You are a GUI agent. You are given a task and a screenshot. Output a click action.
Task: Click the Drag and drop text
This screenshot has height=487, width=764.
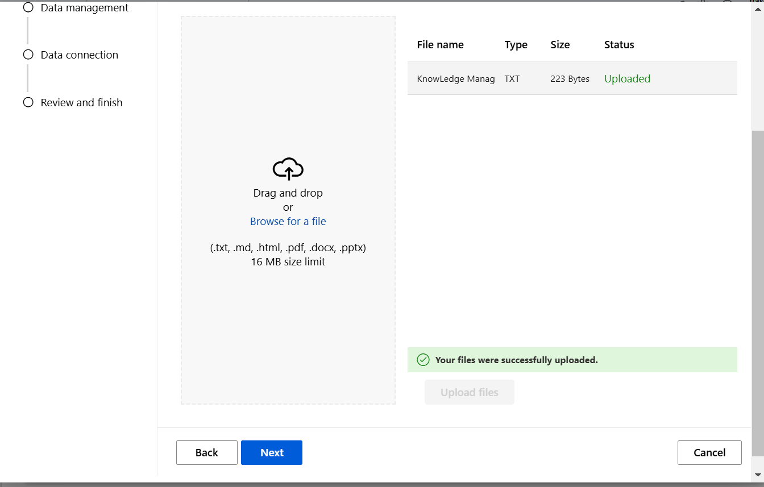[x=288, y=193]
